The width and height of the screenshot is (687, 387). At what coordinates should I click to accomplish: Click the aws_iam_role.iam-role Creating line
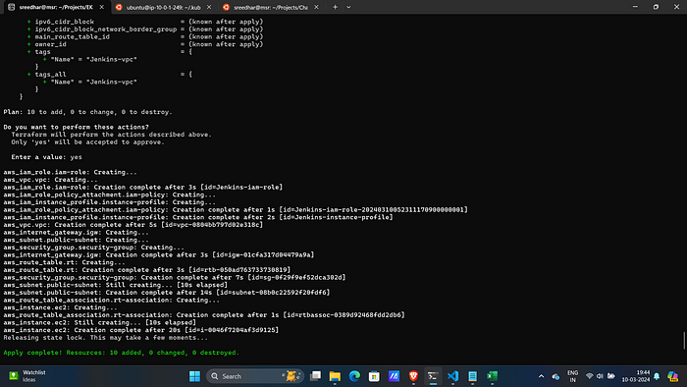click(70, 172)
